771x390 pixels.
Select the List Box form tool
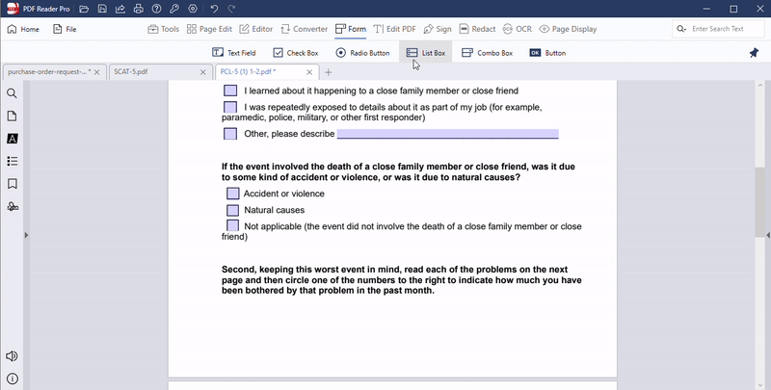(426, 53)
